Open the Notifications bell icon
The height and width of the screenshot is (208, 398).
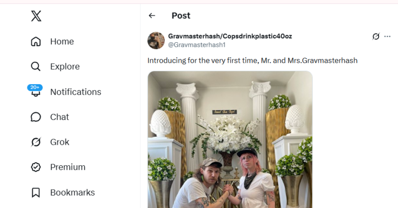pyautogui.click(x=36, y=93)
